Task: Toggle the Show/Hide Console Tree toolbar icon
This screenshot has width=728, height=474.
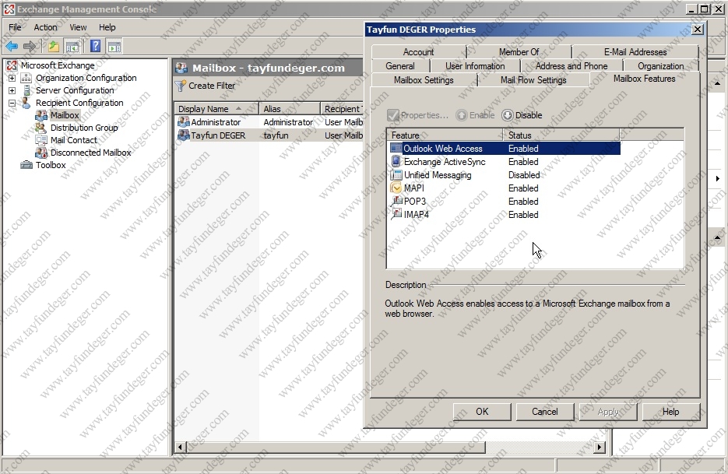Action: [72, 46]
